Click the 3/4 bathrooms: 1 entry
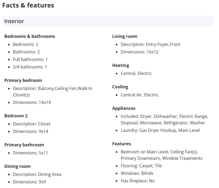 pyautogui.click(x=30, y=67)
